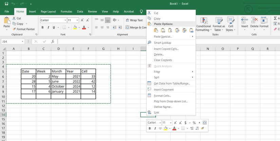The width and height of the screenshot is (280, 141).
Task: Toggle Underline in the ribbon Font group
Action: [54, 27]
